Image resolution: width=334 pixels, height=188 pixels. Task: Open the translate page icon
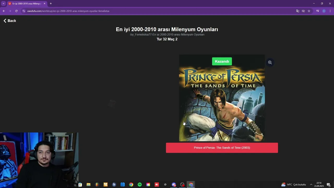(x=298, y=11)
